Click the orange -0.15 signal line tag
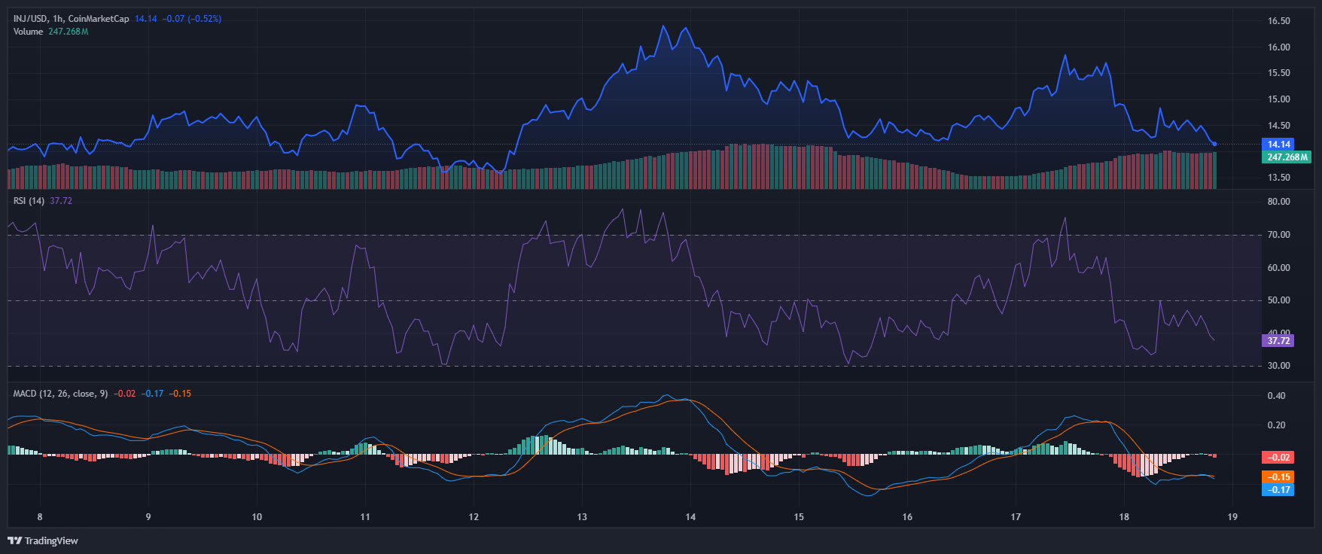 1278,477
